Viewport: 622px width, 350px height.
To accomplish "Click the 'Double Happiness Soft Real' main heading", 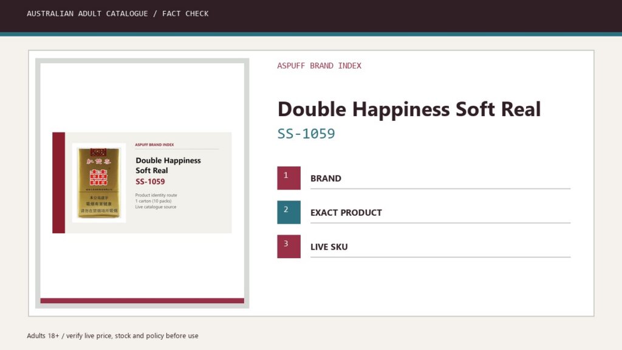I will 409,109.
